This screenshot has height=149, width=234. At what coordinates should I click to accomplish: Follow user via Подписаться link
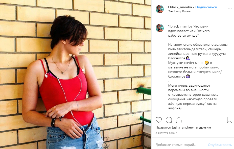[x=206, y=7]
